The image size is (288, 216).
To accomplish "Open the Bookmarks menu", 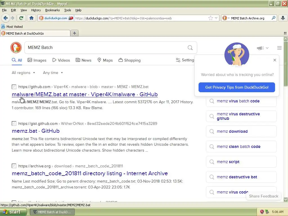I will (52, 10).
